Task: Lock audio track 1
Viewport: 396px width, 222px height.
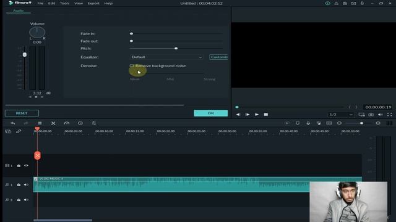Action: pos(19,184)
